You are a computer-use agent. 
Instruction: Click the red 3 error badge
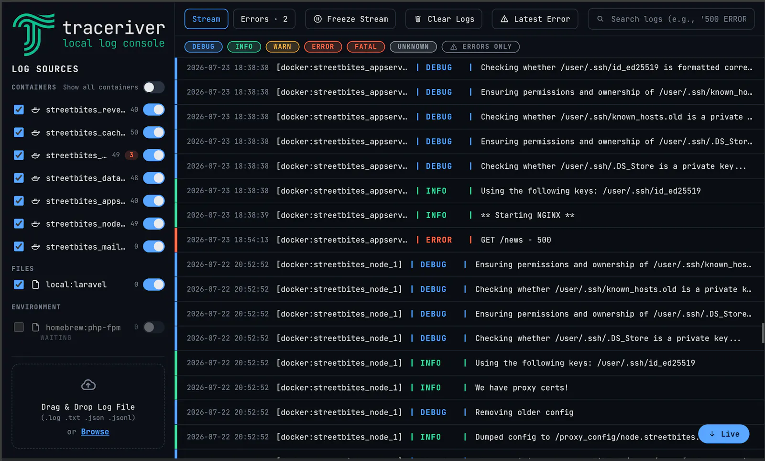(131, 155)
